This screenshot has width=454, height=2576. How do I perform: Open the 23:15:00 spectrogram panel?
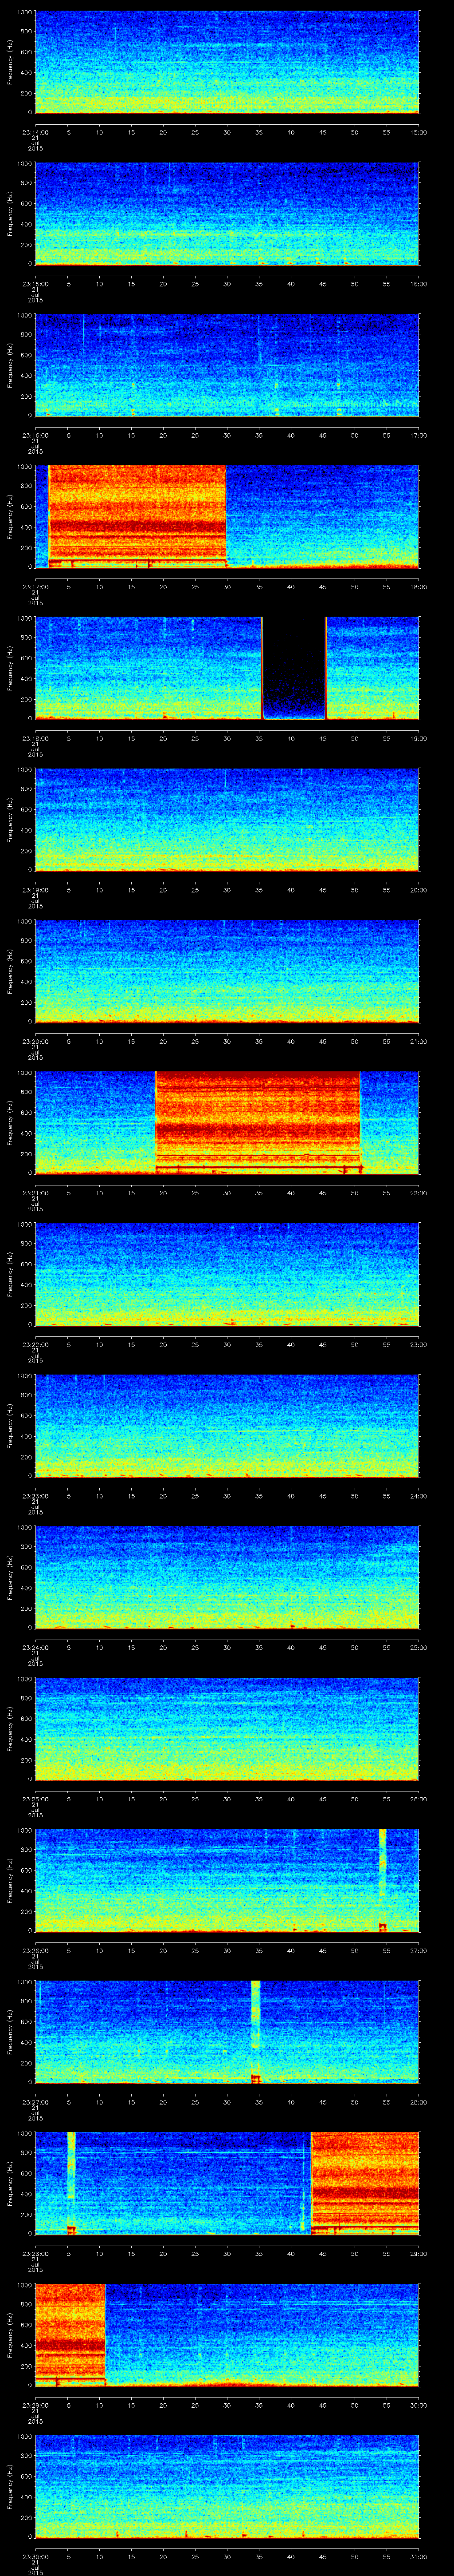tap(227, 213)
